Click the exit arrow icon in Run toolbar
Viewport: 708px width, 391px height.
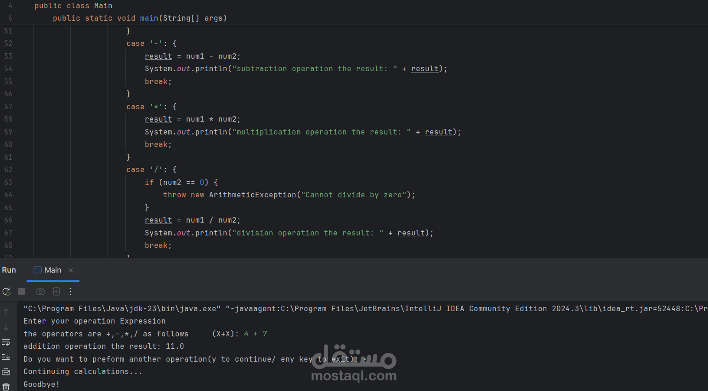coord(56,291)
